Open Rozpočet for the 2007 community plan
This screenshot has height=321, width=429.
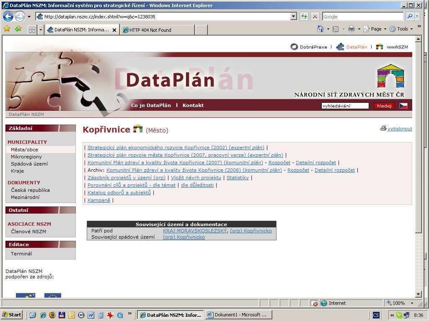(x=279, y=163)
